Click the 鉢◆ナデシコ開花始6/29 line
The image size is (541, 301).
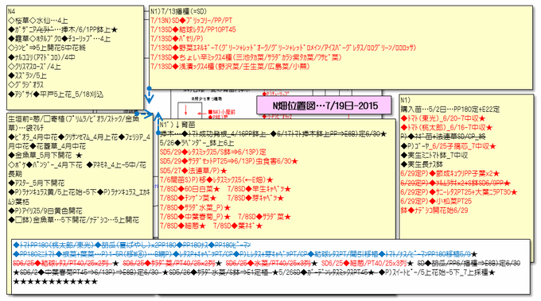[434, 210]
